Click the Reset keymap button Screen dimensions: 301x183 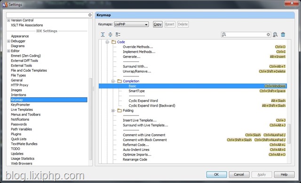coord(170,24)
